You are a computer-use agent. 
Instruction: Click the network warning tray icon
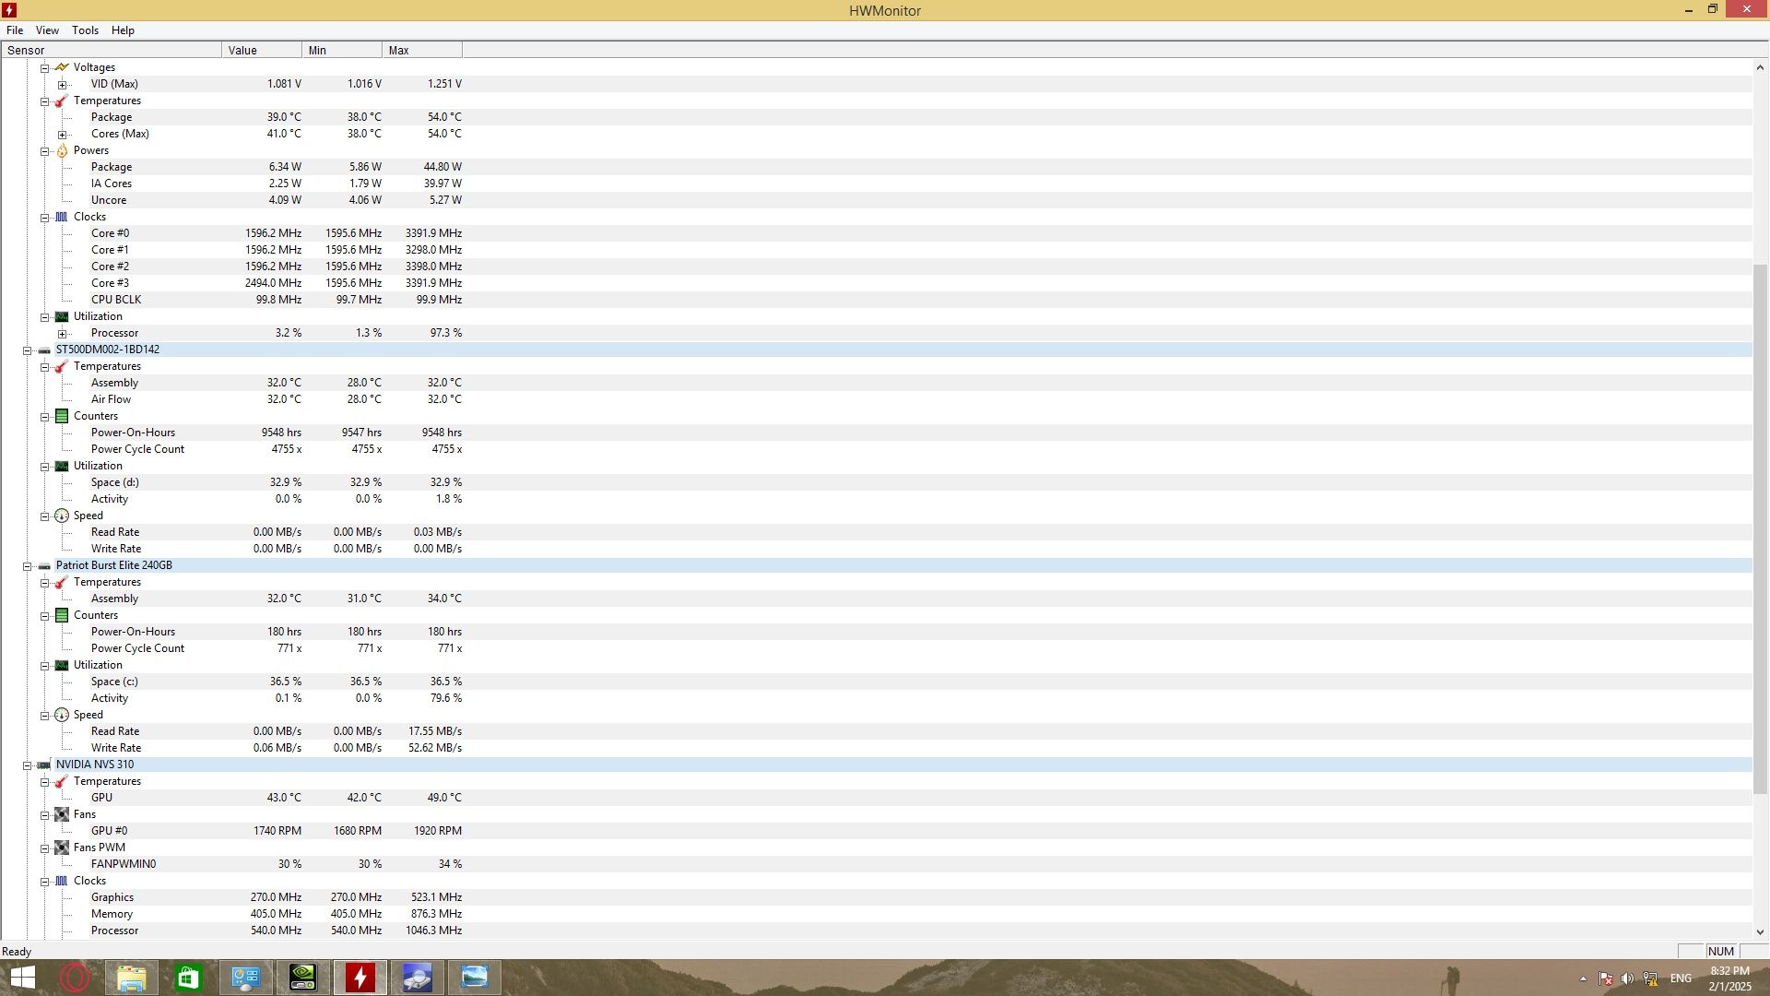pos(1650,978)
